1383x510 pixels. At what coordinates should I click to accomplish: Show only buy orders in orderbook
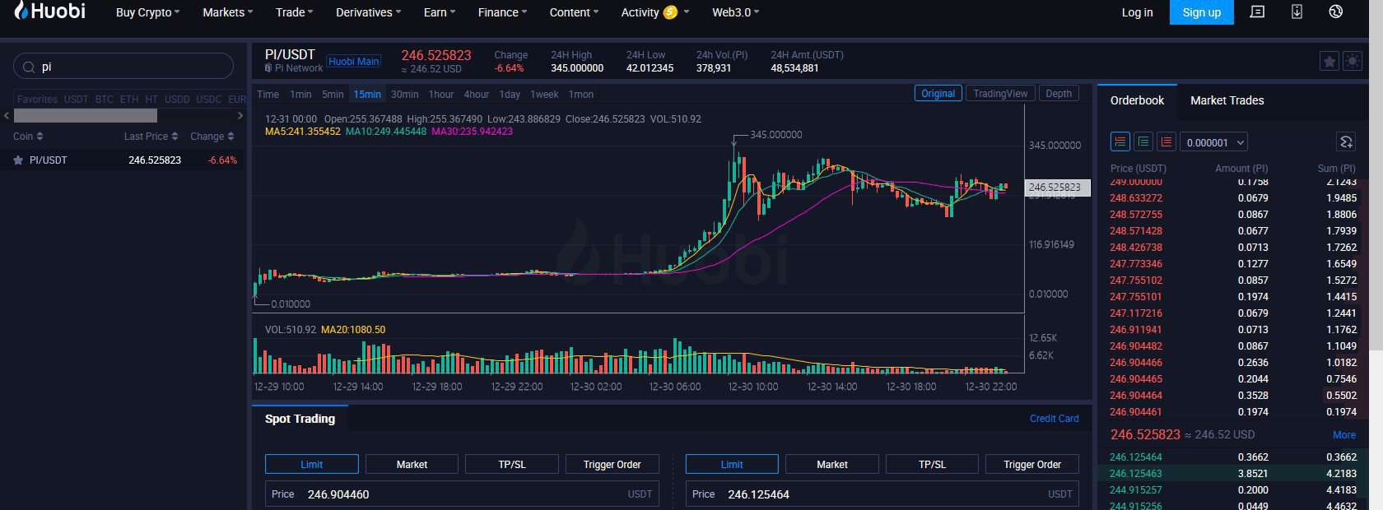pyautogui.click(x=1143, y=141)
